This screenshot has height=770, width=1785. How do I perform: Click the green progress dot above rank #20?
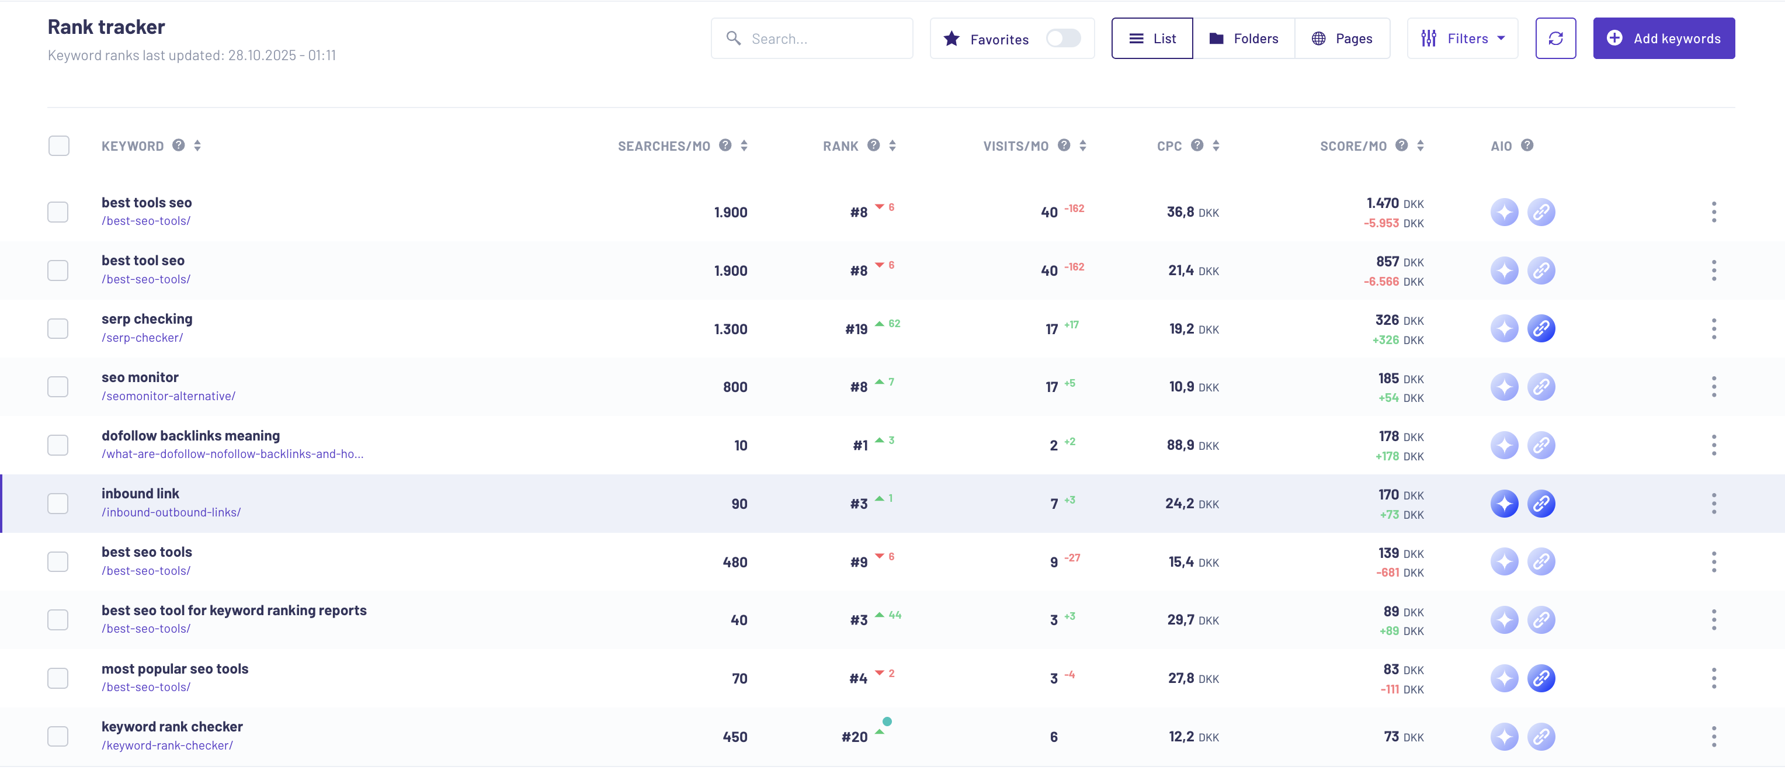[x=888, y=723]
